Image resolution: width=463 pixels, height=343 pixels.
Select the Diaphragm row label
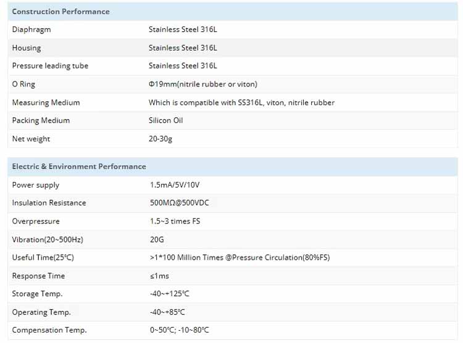31,30
